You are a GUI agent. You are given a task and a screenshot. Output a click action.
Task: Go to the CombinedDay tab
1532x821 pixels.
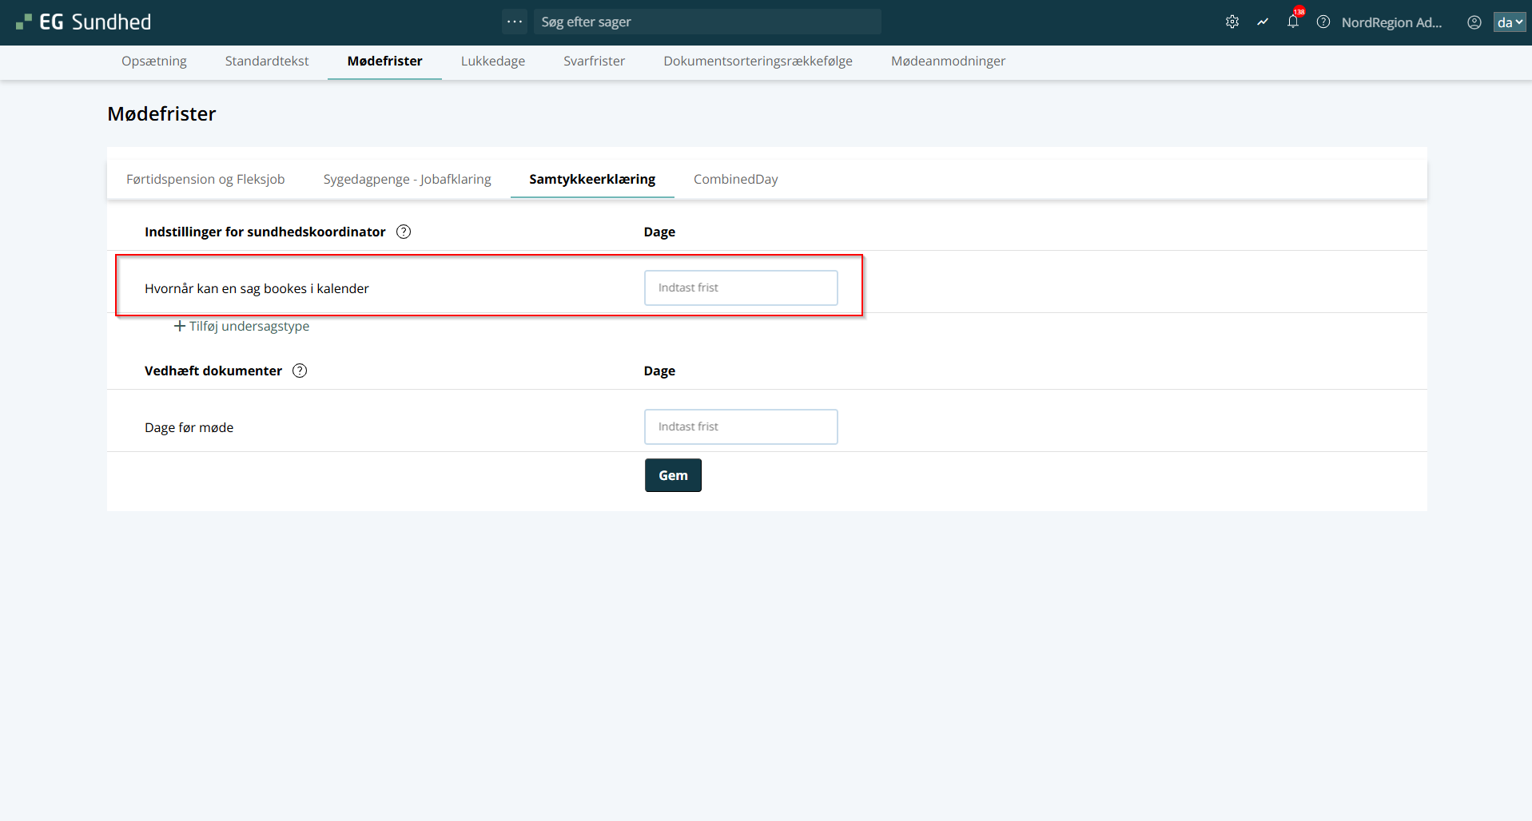pos(735,179)
